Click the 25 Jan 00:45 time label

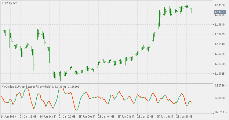[87, 117]
